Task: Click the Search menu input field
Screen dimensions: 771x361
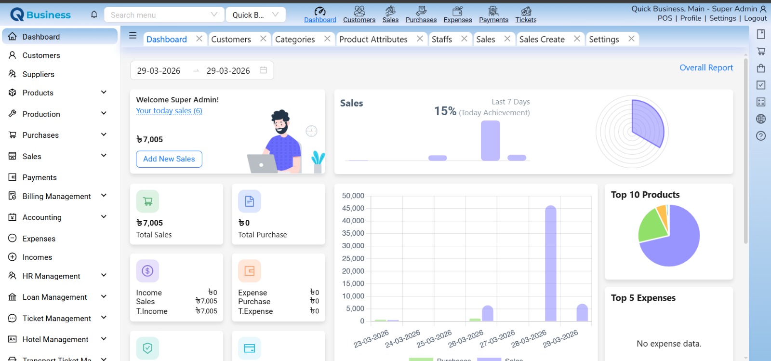Action: coord(159,15)
